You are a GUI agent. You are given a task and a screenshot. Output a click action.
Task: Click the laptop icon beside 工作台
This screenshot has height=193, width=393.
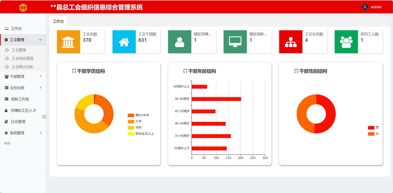pyautogui.click(x=6, y=28)
